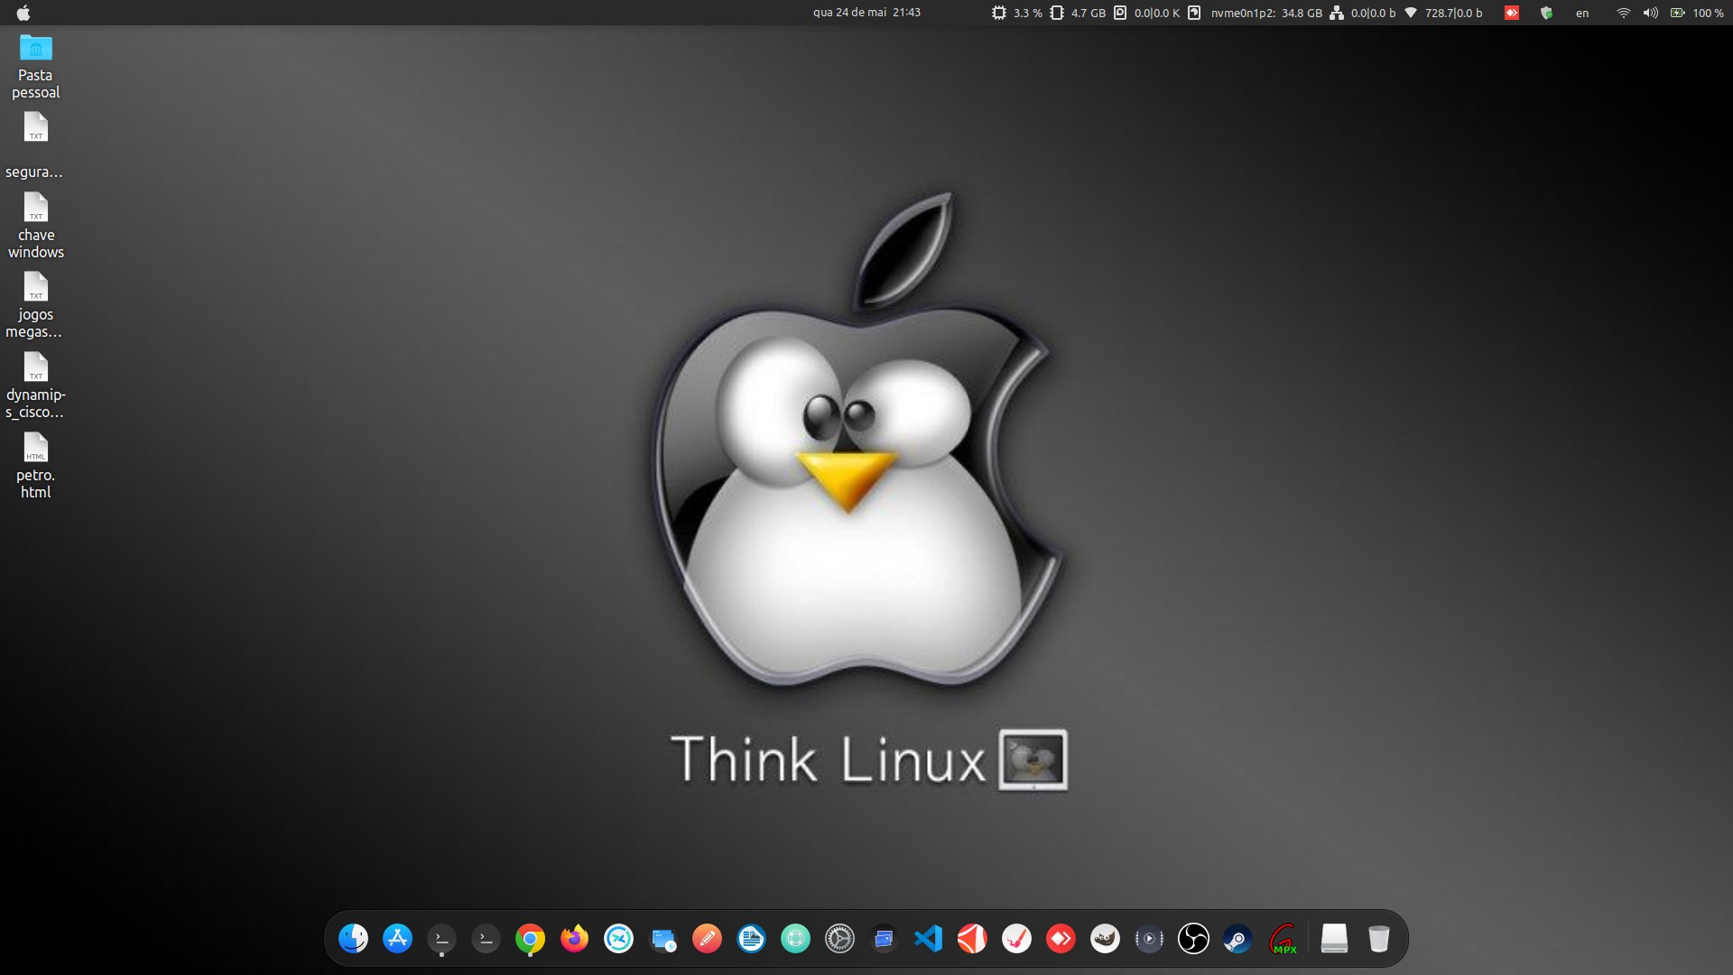1733x975 pixels.
Task: Click the battery 100 % indicator
Action: pos(1697,13)
